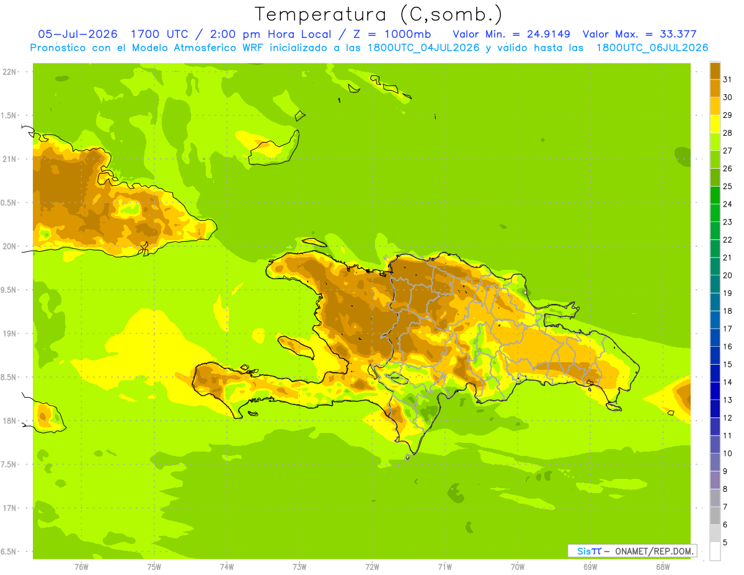The height and width of the screenshot is (575, 744).
Task: Click the green swatch between 26 and 27
Action: (715, 159)
